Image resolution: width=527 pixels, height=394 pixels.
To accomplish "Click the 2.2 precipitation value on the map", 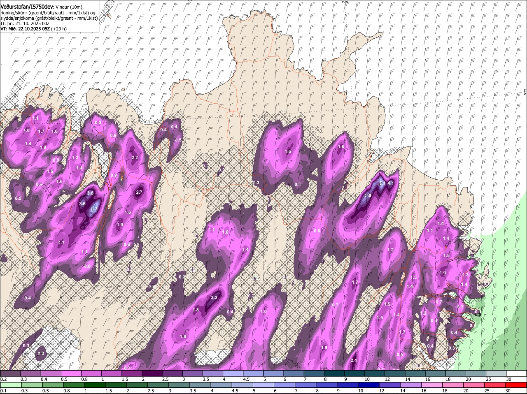I will coord(135,158).
